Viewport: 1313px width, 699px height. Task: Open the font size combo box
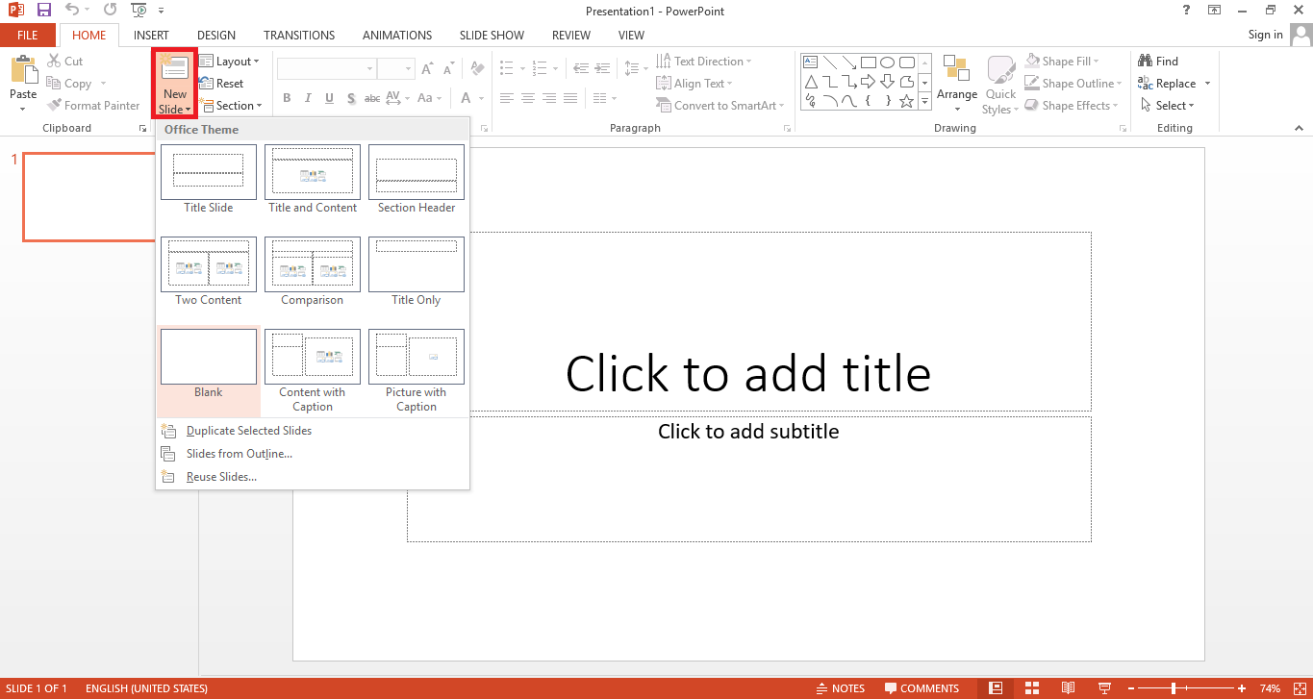click(x=395, y=69)
